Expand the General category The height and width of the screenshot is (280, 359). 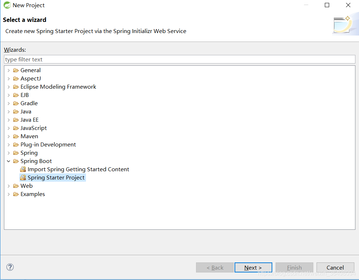(x=9, y=70)
